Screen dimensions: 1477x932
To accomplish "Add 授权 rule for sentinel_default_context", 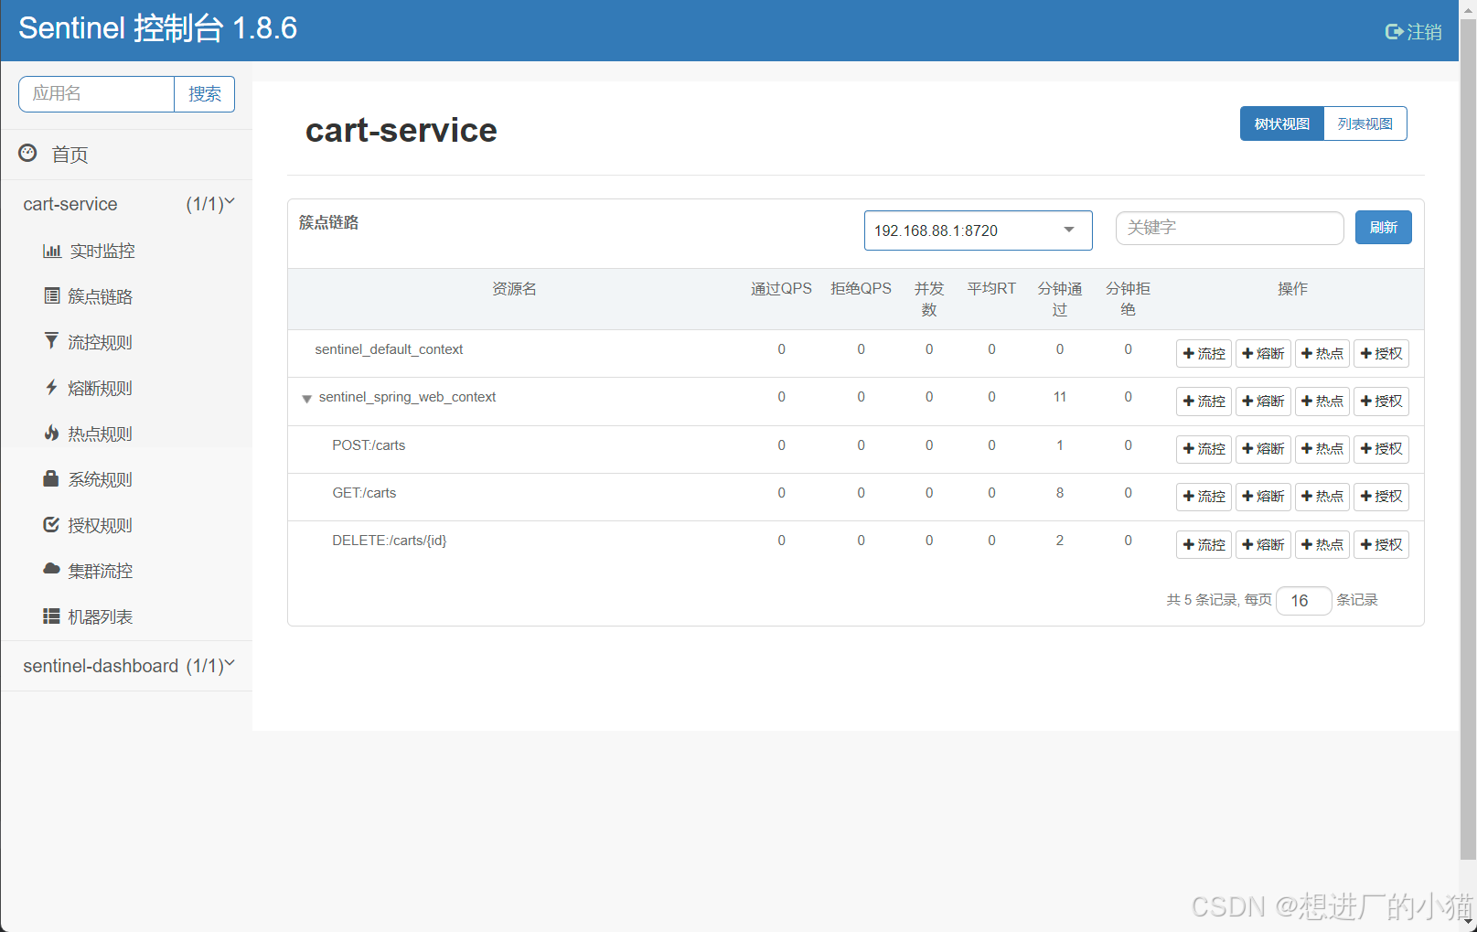I will [x=1381, y=354].
